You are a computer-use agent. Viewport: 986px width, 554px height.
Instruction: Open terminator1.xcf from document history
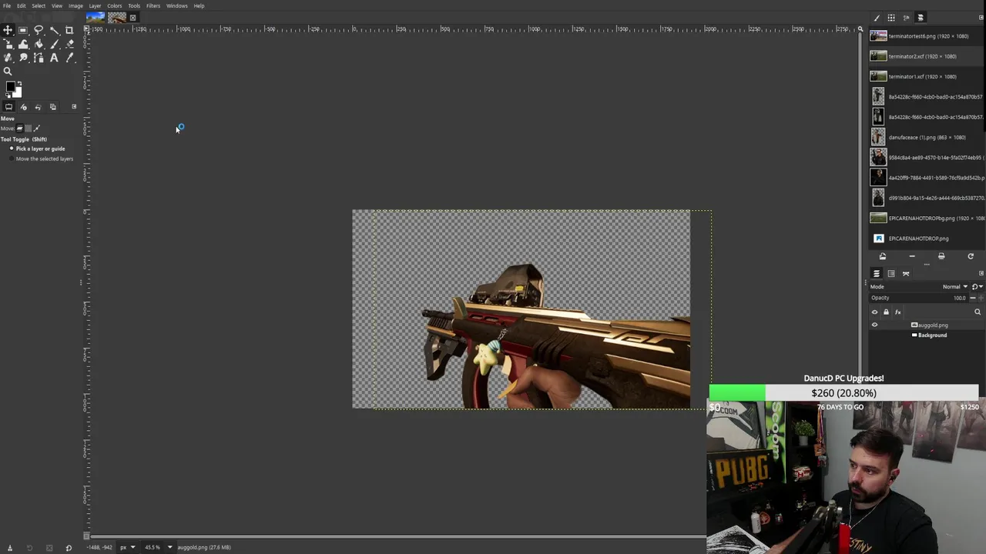(926, 76)
